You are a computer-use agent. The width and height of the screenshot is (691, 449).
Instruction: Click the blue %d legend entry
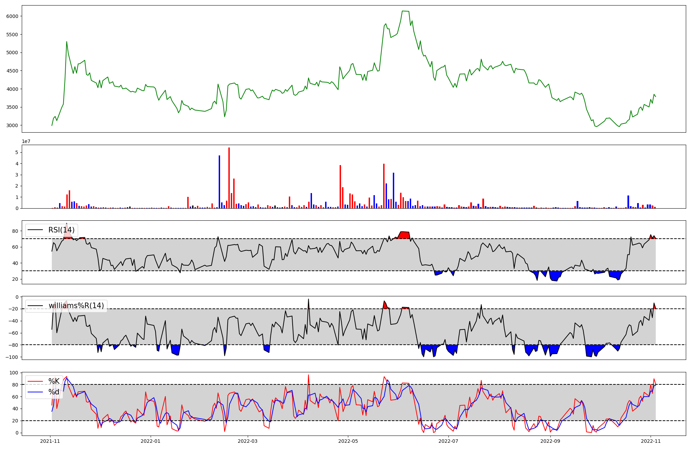point(54,392)
